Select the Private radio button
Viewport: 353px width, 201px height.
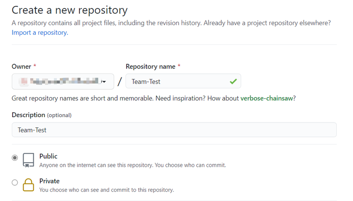click(15, 182)
